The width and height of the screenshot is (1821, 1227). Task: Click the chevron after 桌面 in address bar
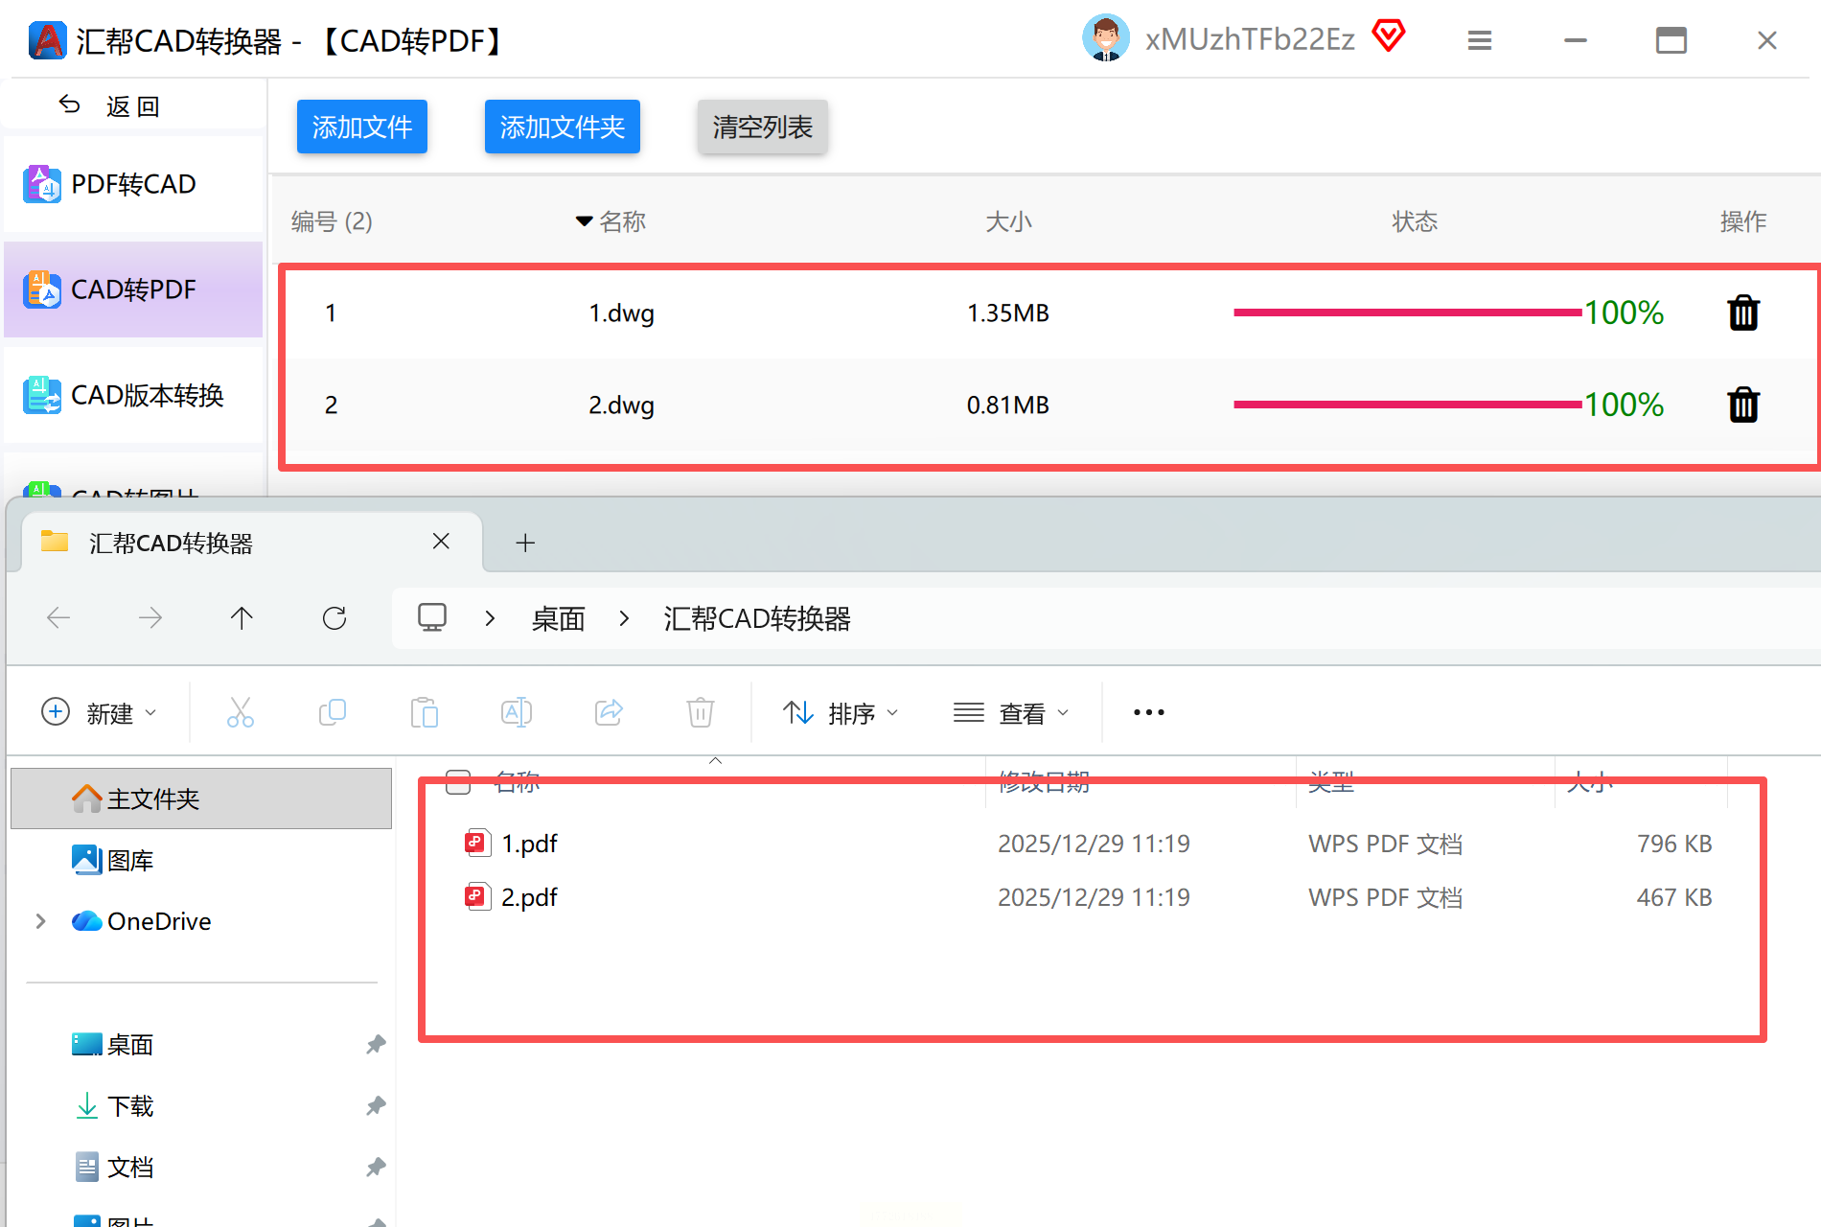click(x=624, y=618)
